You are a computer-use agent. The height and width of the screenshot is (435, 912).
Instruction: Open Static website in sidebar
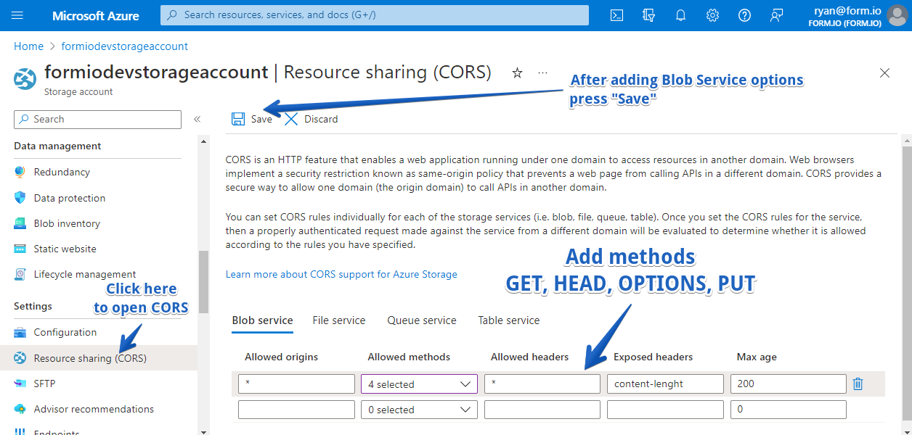pyautogui.click(x=65, y=249)
